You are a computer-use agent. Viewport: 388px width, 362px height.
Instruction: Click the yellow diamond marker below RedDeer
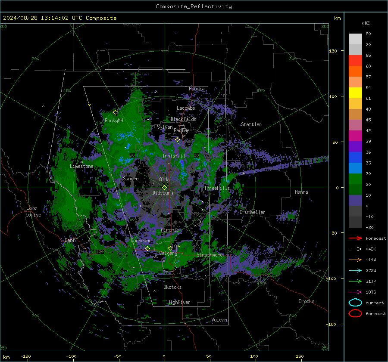point(177,140)
